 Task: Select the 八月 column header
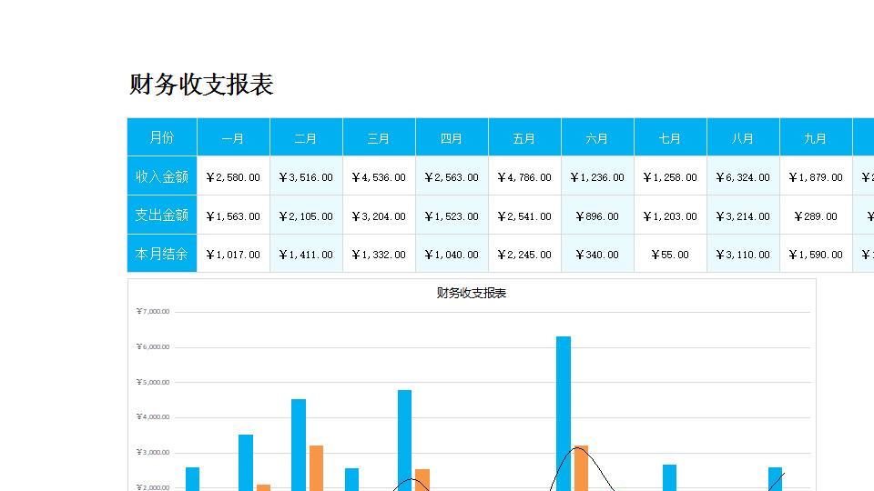[744, 137]
